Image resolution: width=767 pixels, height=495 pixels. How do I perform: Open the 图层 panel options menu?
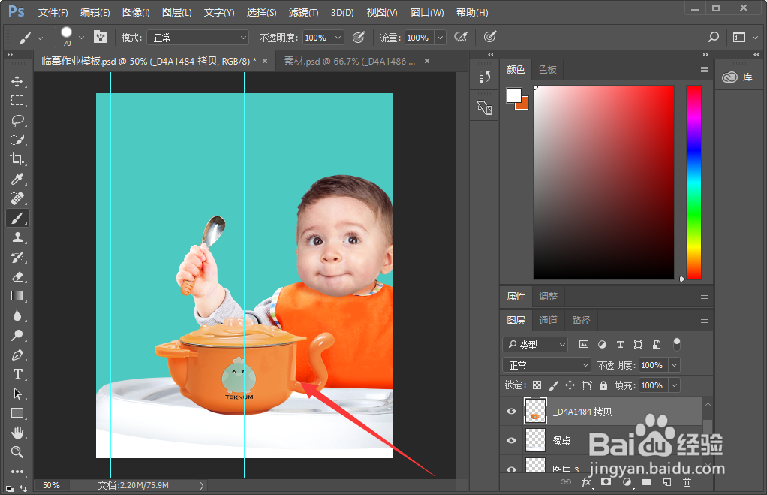pos(705,320)
